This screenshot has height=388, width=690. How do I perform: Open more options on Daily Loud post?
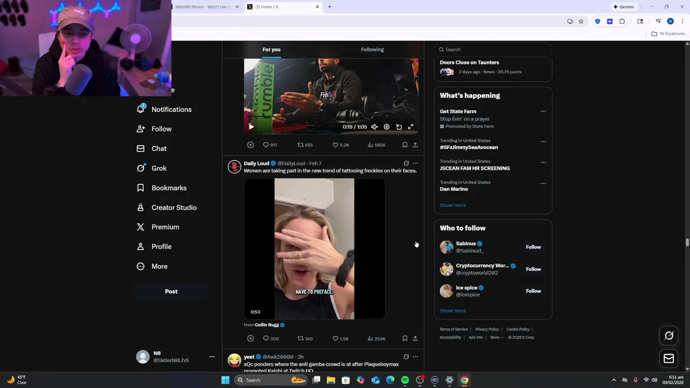[x=415, y=163]
